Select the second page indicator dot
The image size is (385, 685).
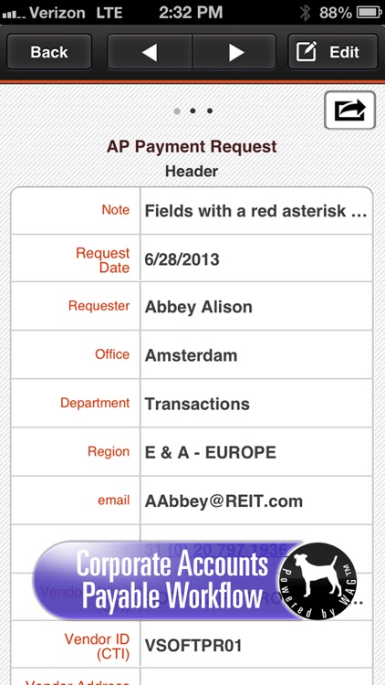pyautogui.click(x=192, y=111)
